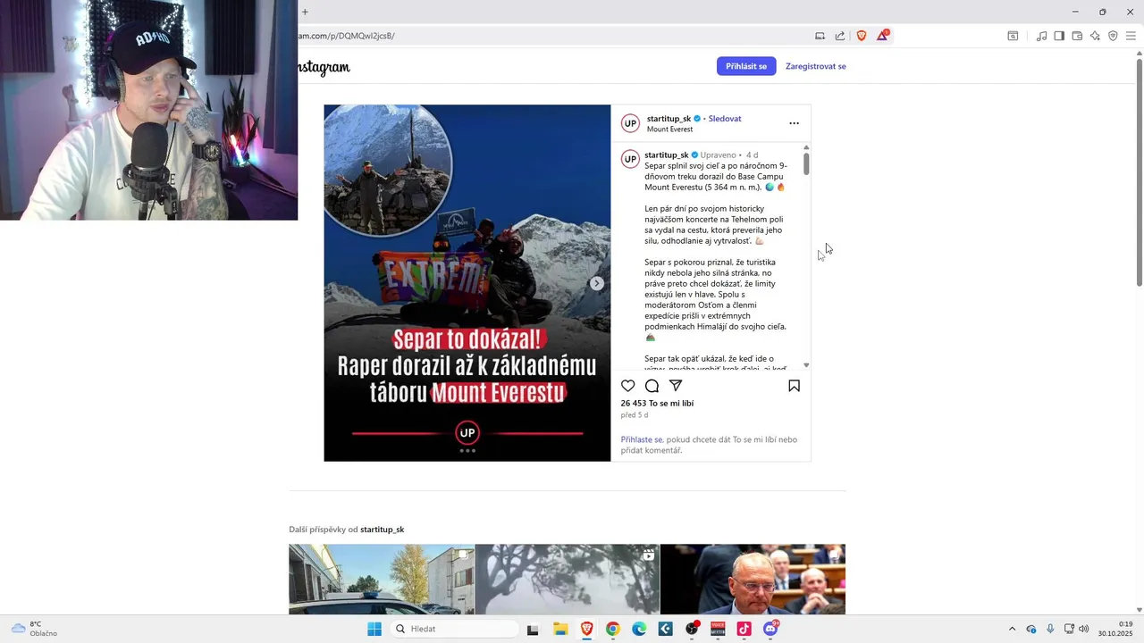Open the Brave Wallet icon
This screenshot has width=1144, height=643.
tap(1077, 36)
